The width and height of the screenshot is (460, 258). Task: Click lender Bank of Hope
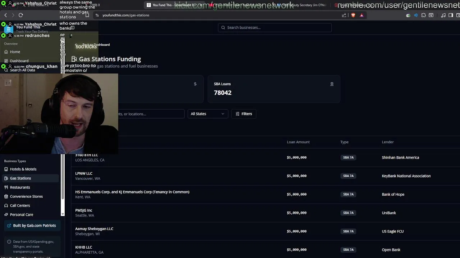pyautogui.click(x=393, y=194)
